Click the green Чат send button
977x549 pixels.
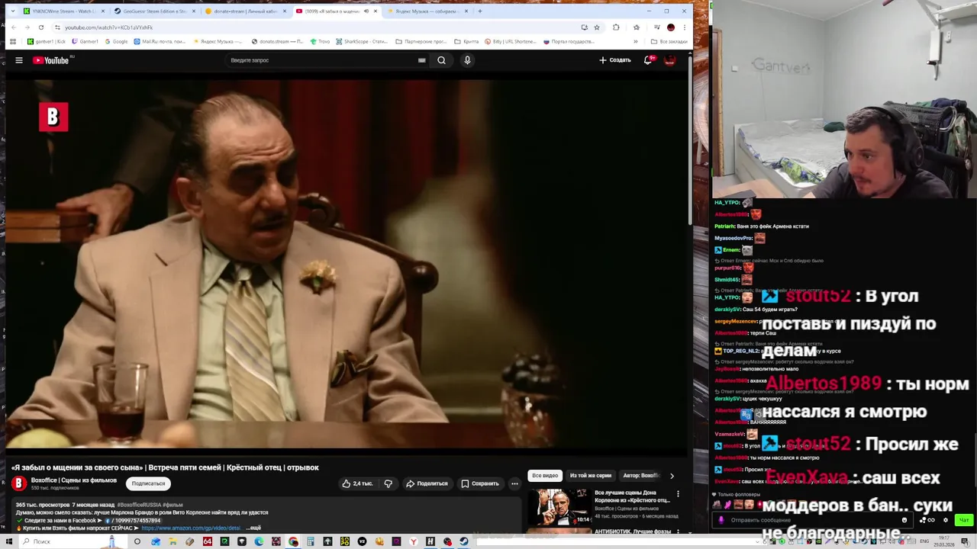pyautogui.click(x=964, y=520)
